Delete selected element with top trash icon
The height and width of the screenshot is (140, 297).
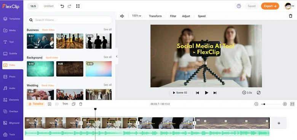pyautogui.click(x=291, y=16)
